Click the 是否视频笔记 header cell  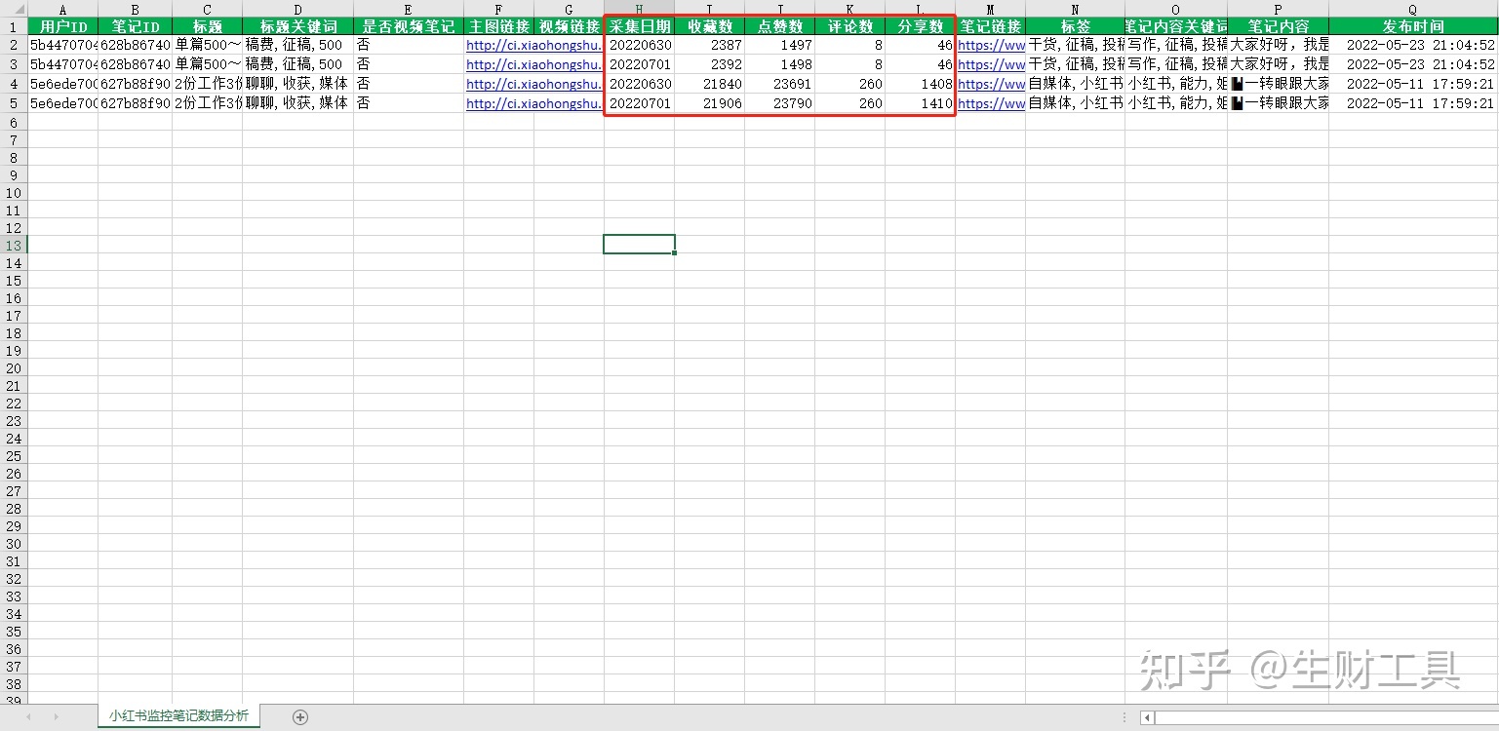[408, 26]
